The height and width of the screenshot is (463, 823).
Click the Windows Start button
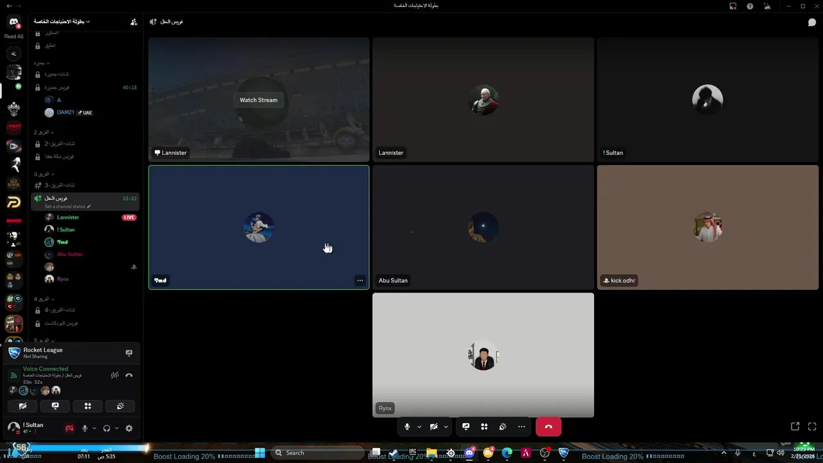pyautogui.click(x=260, y=453)
